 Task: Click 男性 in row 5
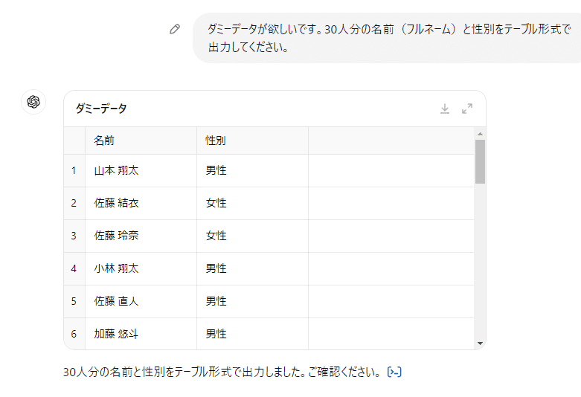pos(252,301)
